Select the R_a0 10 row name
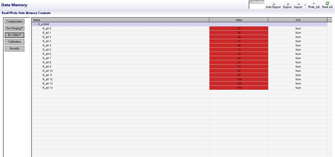 point(47,71)
